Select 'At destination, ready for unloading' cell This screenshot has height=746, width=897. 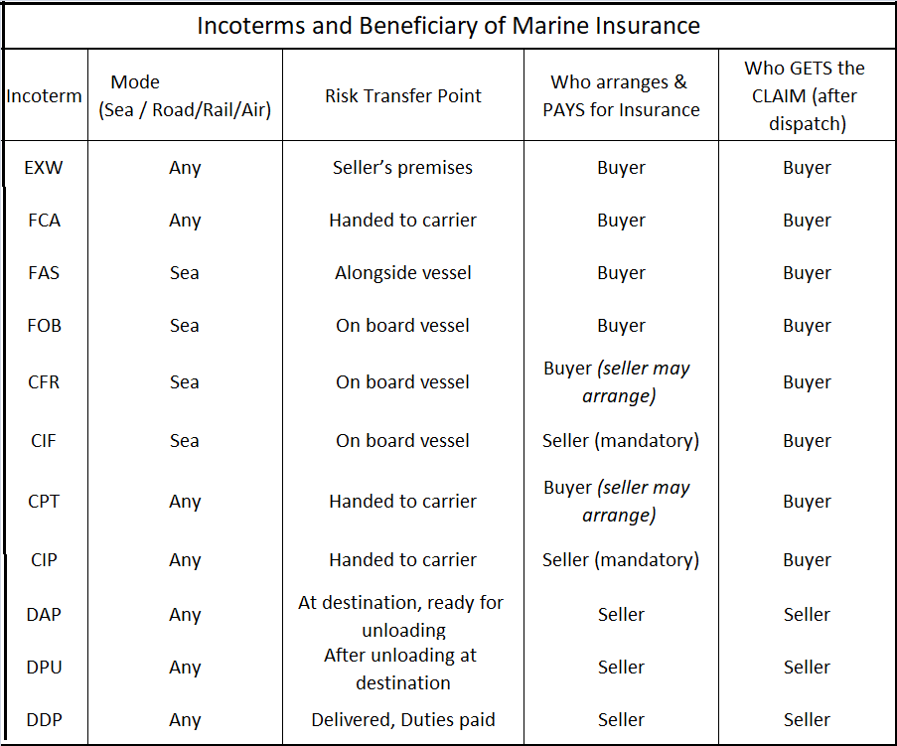[x=403, y=616]
